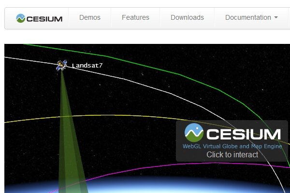The height and width of the screenshot is (193, 290).
Task: Click the Cesium globe emblem in overlay
Action: point(194,133)
